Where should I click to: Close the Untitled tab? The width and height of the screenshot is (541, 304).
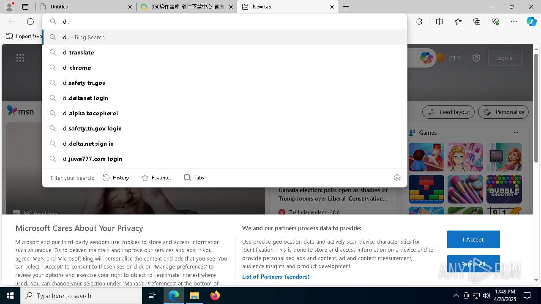click(x=130, y=7)
